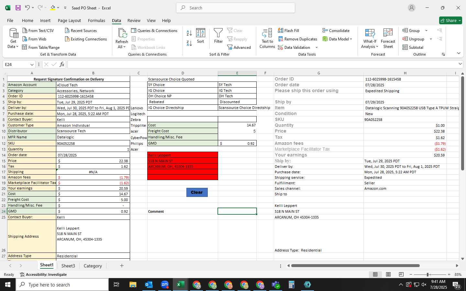Click Refresh All icon
This screenshot has width=466, height=291.
pos(122,38)
